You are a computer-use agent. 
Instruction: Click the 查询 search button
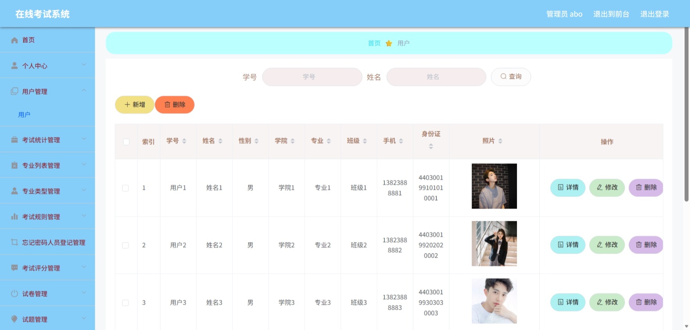(511, 77)
